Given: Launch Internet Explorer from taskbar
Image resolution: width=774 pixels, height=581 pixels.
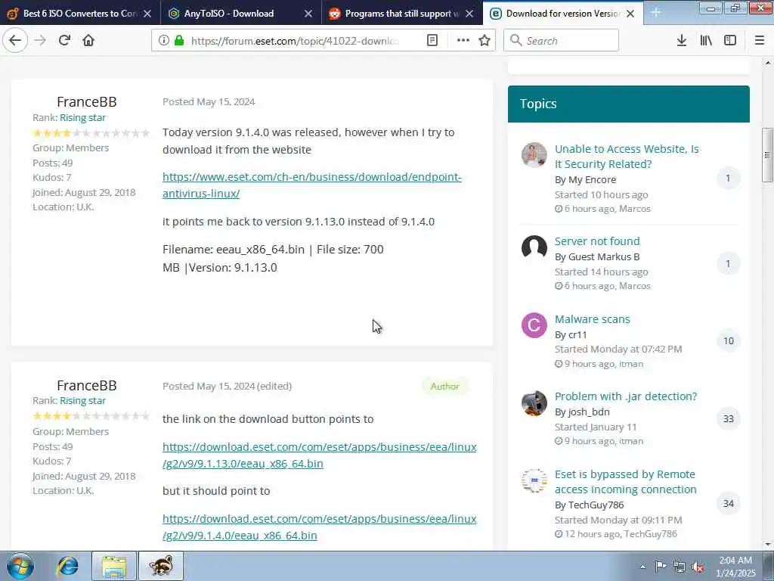Looking at the screenshot, I should (x=67, y=566).
